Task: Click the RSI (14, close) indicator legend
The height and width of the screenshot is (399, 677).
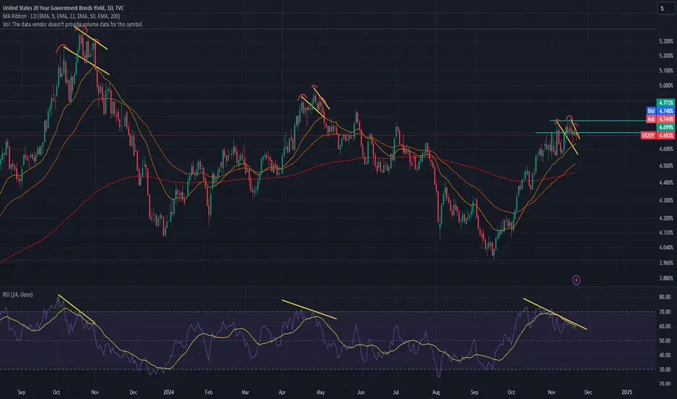Action: click(17, 295)
